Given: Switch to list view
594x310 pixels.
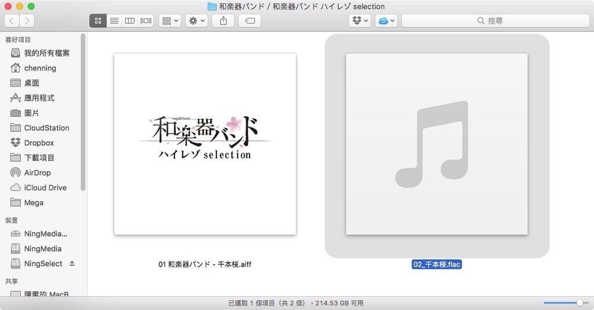Looking at the screenshot, I should [114, 21].
